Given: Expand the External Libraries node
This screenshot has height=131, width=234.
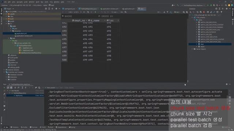Looking at the screenshot, I should [4, 70].
